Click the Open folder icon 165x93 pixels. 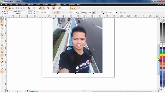pos(6,8)
